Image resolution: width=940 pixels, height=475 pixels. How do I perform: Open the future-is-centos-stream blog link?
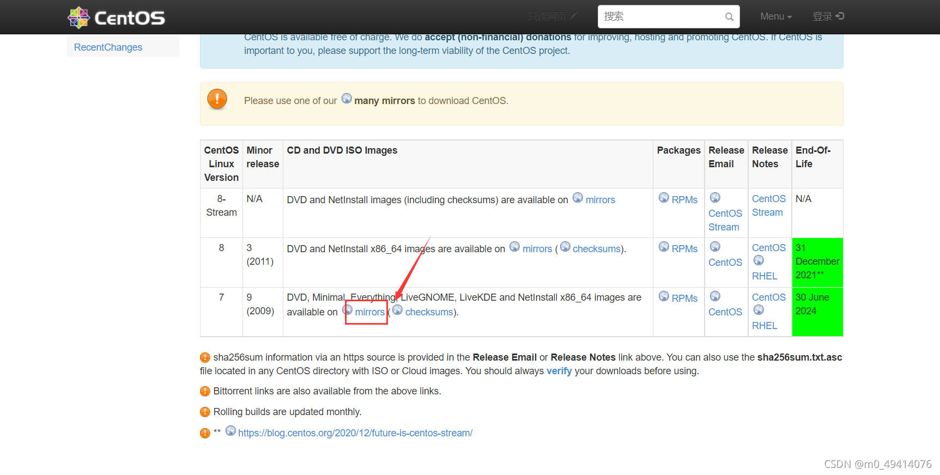(x=355, y=433)
